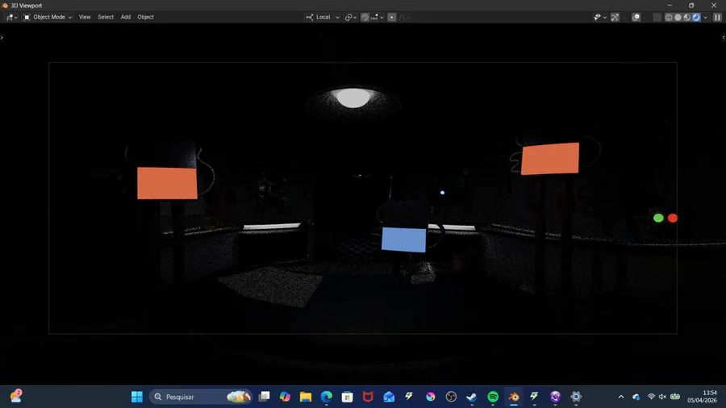The width and height of the screenshot is (726, 408).
Task: Open the viewport selectability and visibility dropdown
Action: click(x=599, y=17)
